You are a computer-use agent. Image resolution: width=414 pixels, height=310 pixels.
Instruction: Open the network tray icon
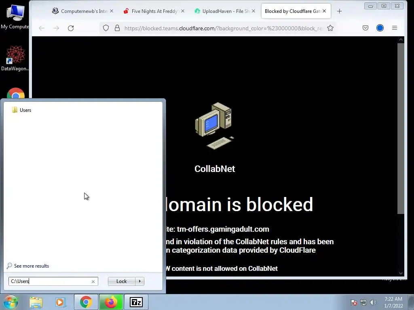tap(363, 302)
